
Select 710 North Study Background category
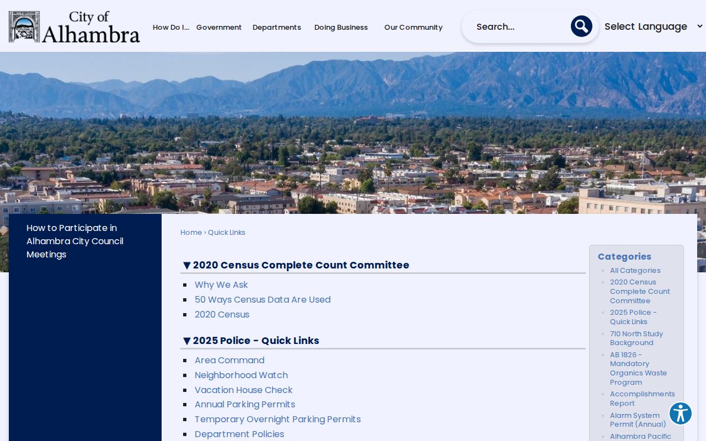click(637, 338)
